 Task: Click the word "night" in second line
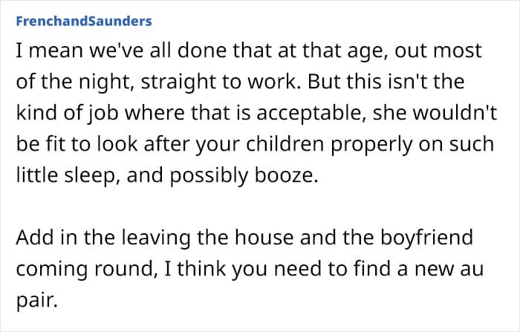pyautogui.click(x=103, y=82)
